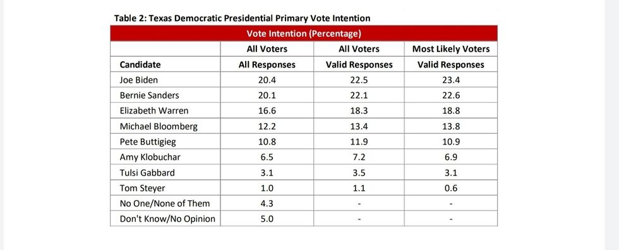Select Sanders' 20.1 All Responses value

pyautogui.click(x=267, y=95)
